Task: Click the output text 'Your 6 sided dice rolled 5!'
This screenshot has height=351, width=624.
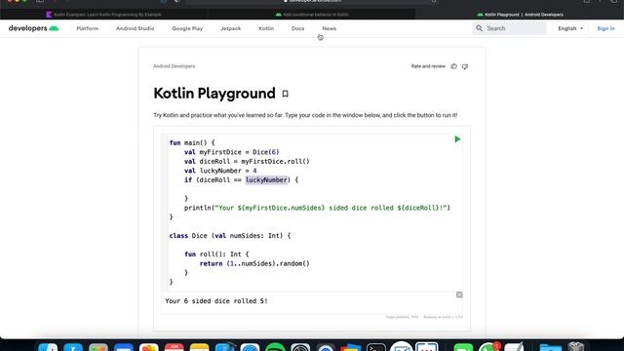Action: pyautogui.click(x=216, y=301)
